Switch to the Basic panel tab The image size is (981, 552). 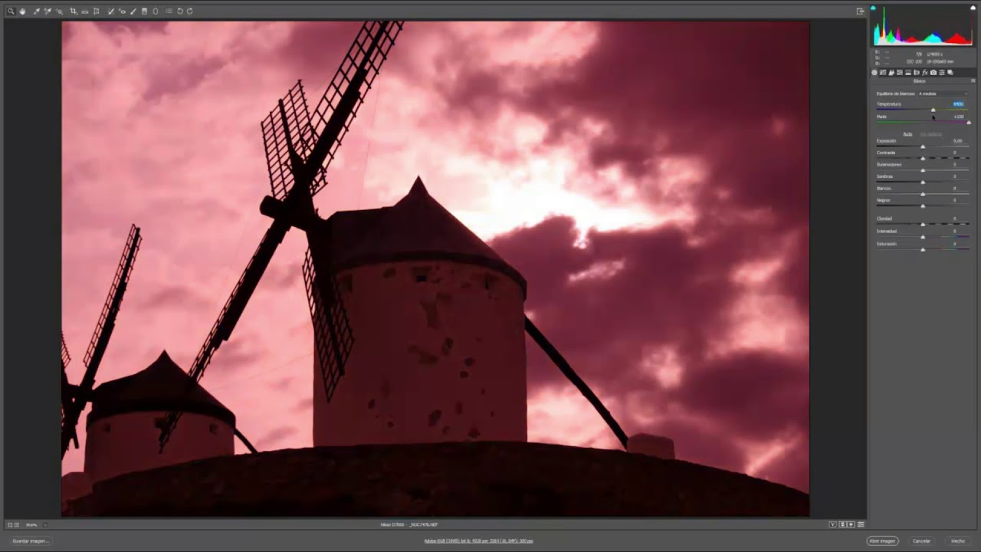[874, 73]
